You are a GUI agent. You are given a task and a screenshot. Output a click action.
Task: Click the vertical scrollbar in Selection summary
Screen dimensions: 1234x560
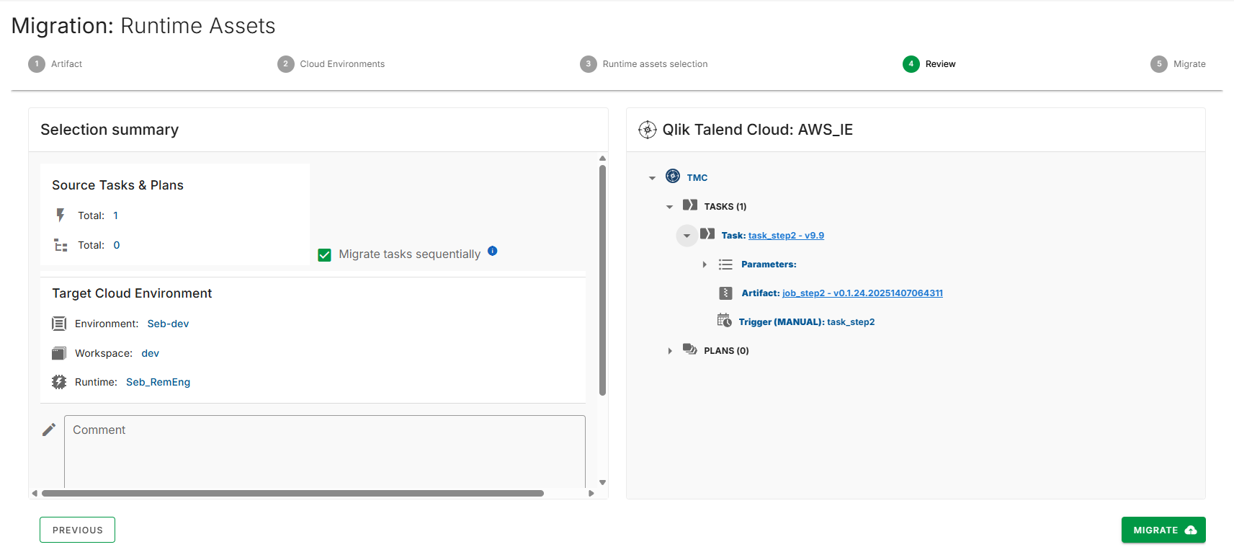(602, 280)
